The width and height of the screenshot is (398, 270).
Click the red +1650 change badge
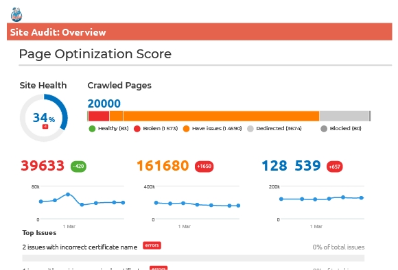[x=204, y=167]
